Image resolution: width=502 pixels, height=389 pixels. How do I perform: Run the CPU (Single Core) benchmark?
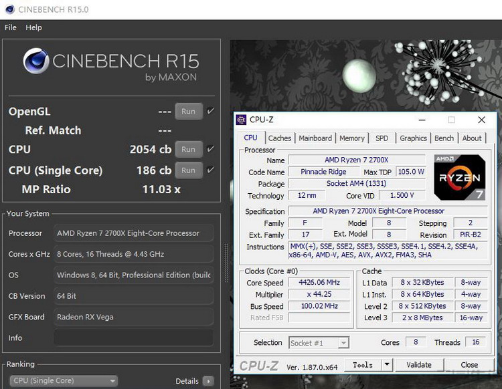(189, 170)
